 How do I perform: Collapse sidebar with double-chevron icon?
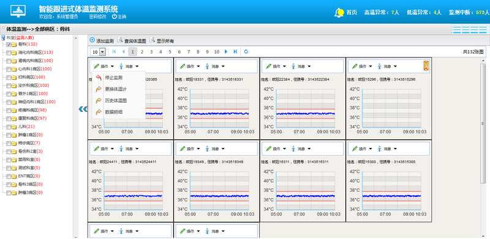tap(83, 109)
